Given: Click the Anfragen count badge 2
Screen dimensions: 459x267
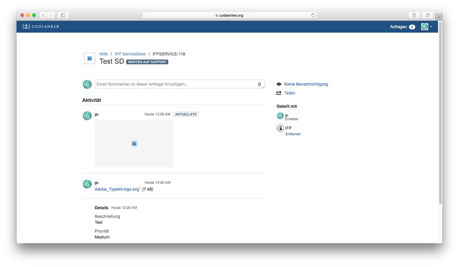Looking at the screenshot, I should (x=412, y=27).
